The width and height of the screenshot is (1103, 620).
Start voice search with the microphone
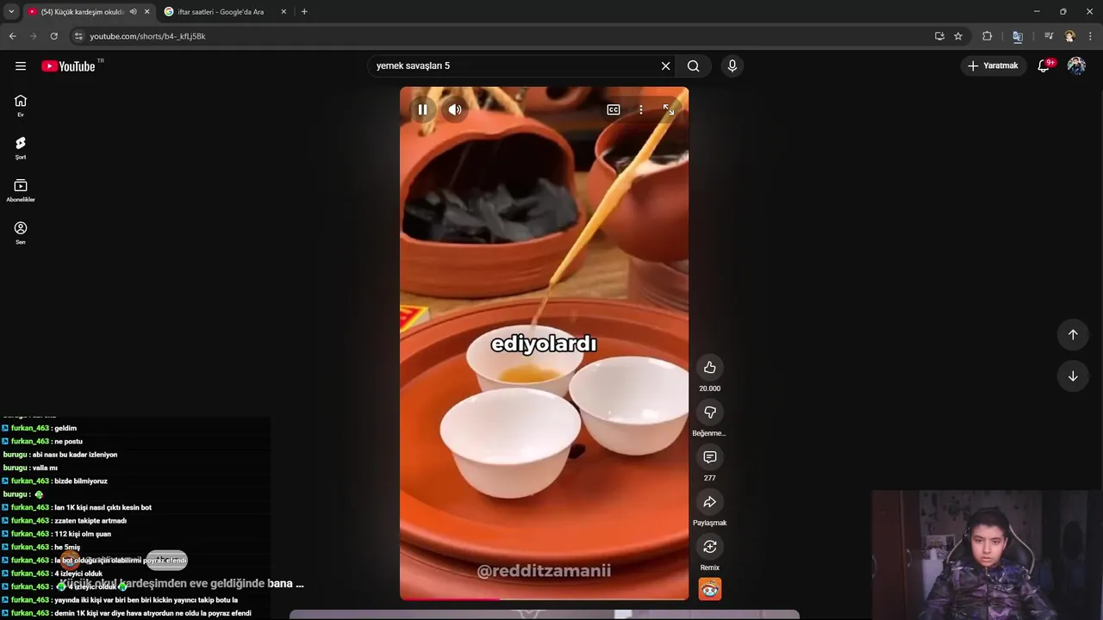point(732,65)
